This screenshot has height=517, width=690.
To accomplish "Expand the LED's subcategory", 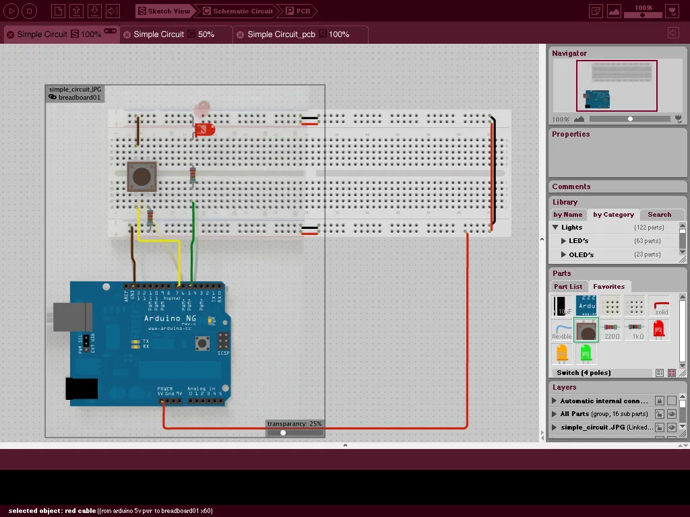I will (563, 241).
